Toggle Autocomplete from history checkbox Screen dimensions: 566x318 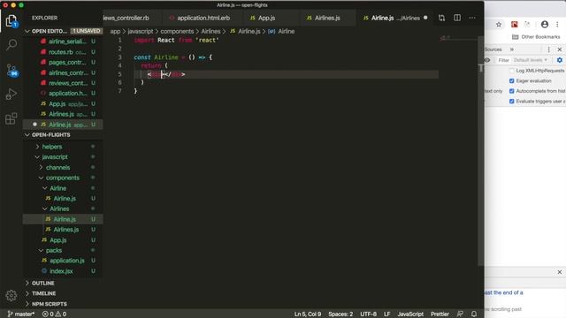click(x=511, y=91)
